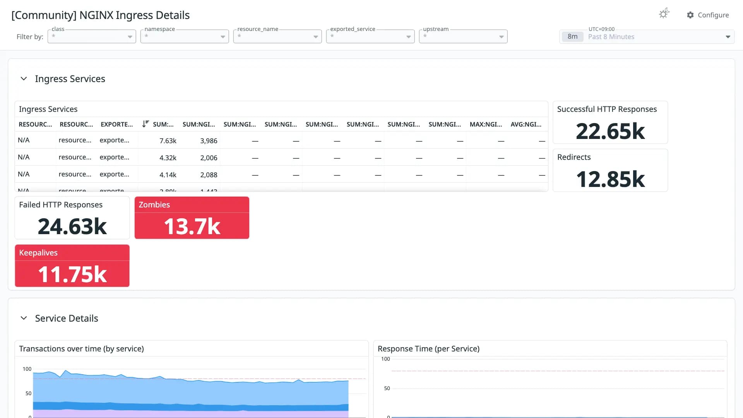This screenshot has width=743, height=418.
Task: Click the 4.32k table cell
Action: (x=168, y=158)
